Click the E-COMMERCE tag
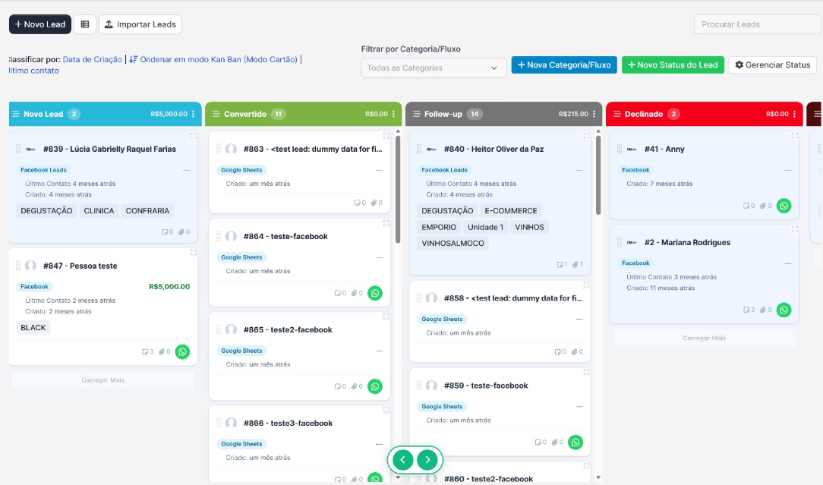The height and width of the screenshot is (485, 823). coord(511,211)
